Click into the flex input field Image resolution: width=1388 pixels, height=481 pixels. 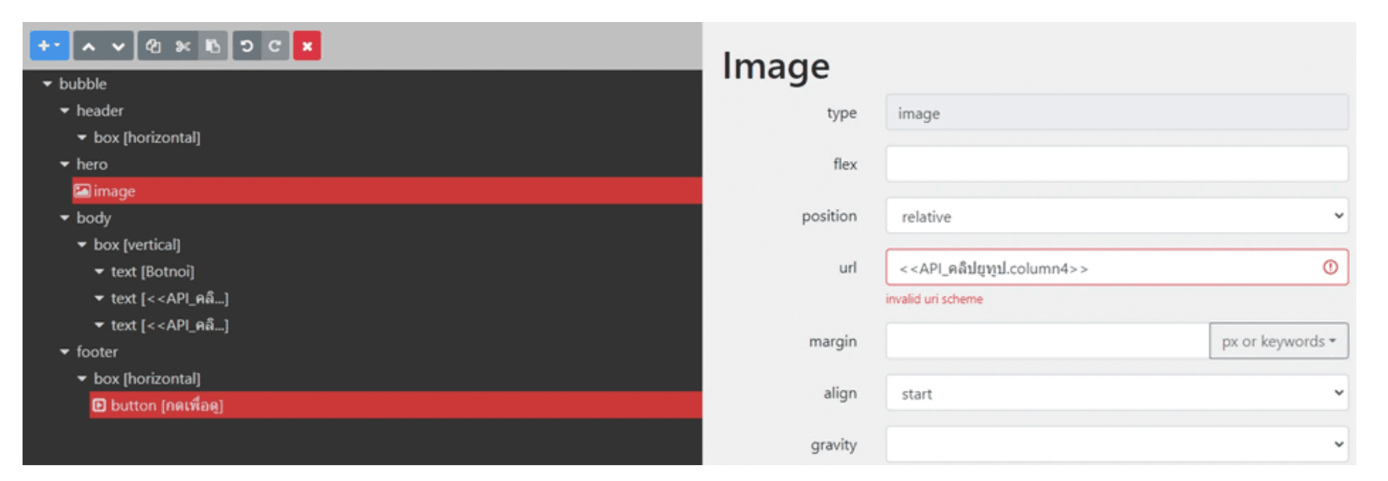(1117, 164)
